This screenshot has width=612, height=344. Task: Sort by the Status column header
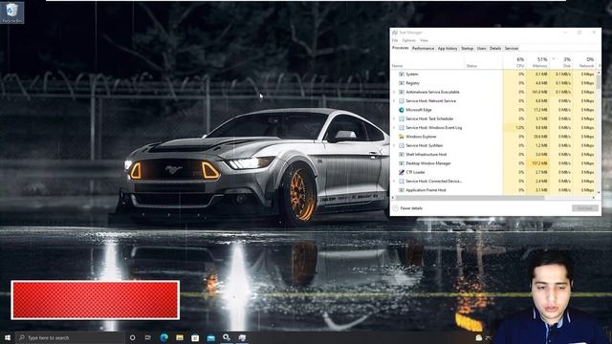(x=484, y=62)
